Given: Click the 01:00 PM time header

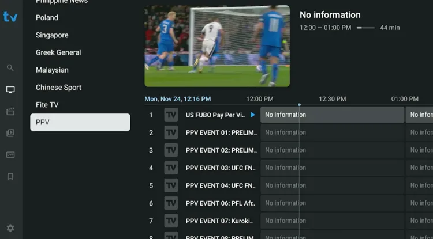Looking at the screenshot, I should click(x=405, y=99).
